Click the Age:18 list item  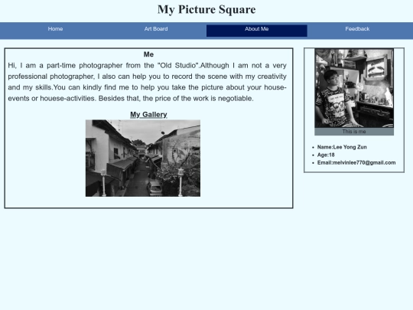(326, 155)
